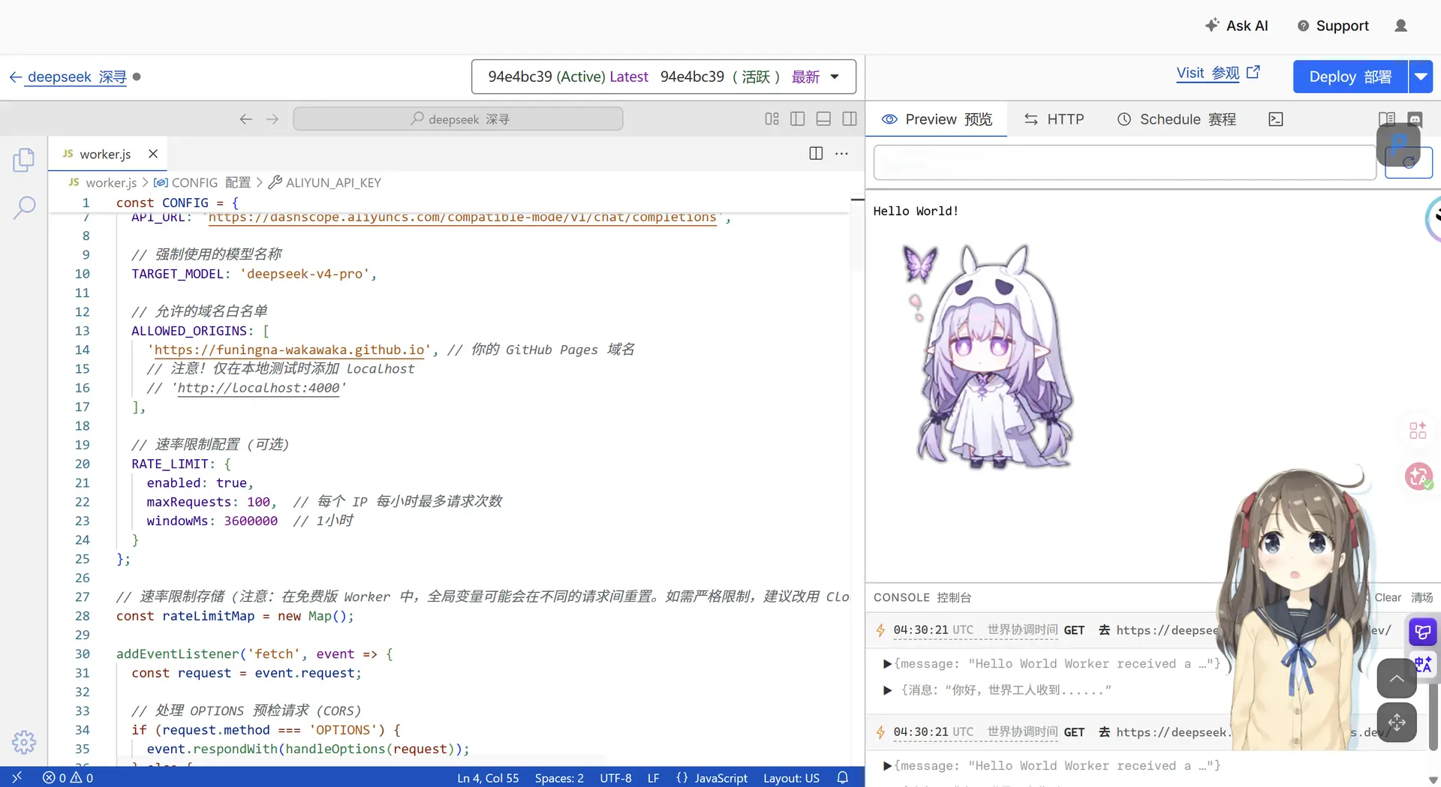
Task: Click the console scrollbar down arrow
Action: [x=1433, y=779]
